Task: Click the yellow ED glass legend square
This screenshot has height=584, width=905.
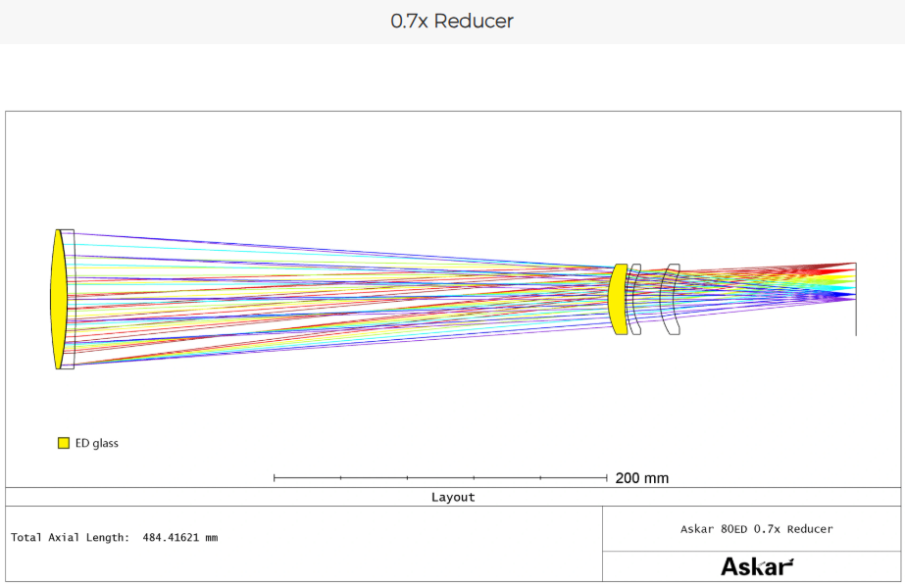Action: tap(64, 444)
